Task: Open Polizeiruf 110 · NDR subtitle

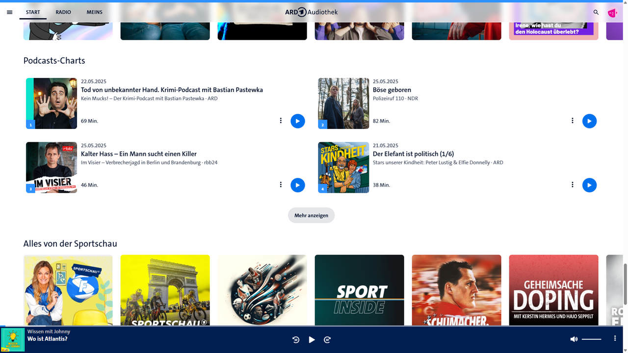Action: click(395, 99)
